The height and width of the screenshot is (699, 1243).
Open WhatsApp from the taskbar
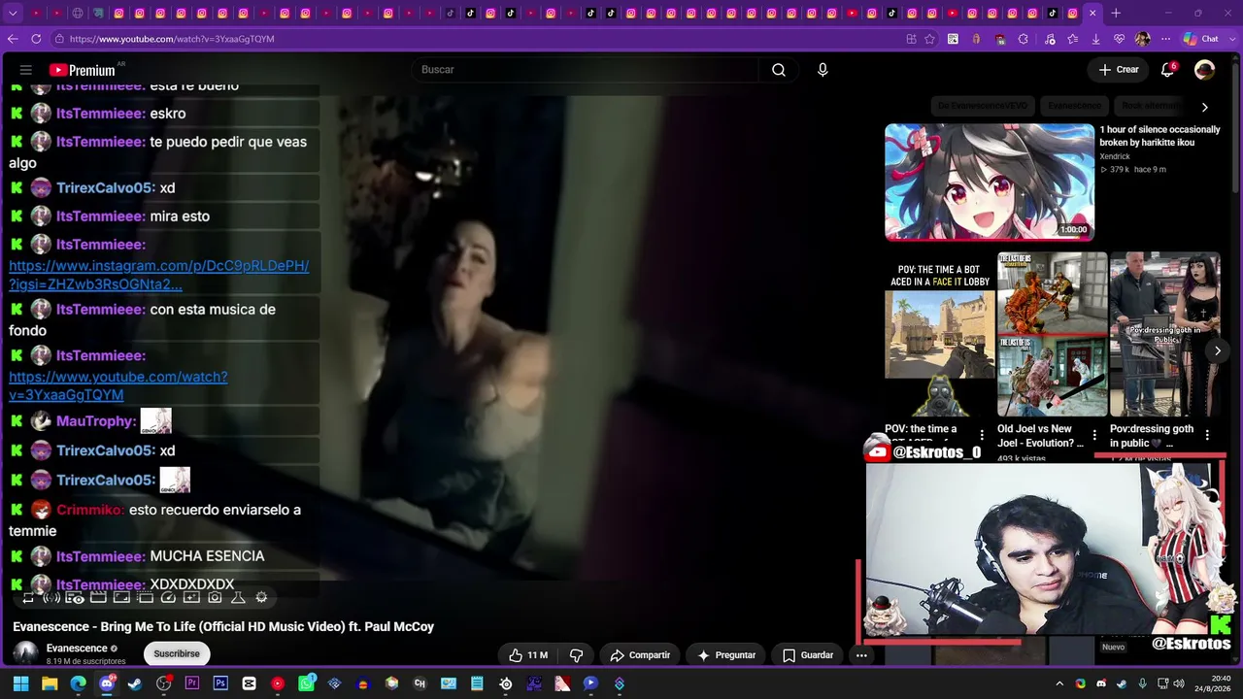click(306, 683)
